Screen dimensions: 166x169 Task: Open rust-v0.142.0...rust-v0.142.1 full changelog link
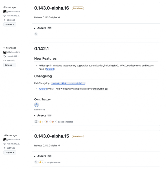point(68,83)
